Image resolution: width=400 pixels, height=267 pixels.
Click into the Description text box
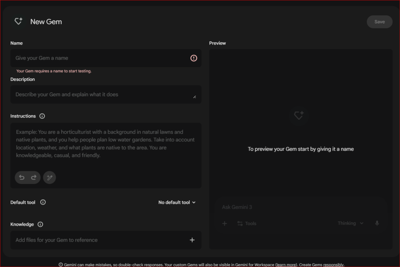[102, 94]
